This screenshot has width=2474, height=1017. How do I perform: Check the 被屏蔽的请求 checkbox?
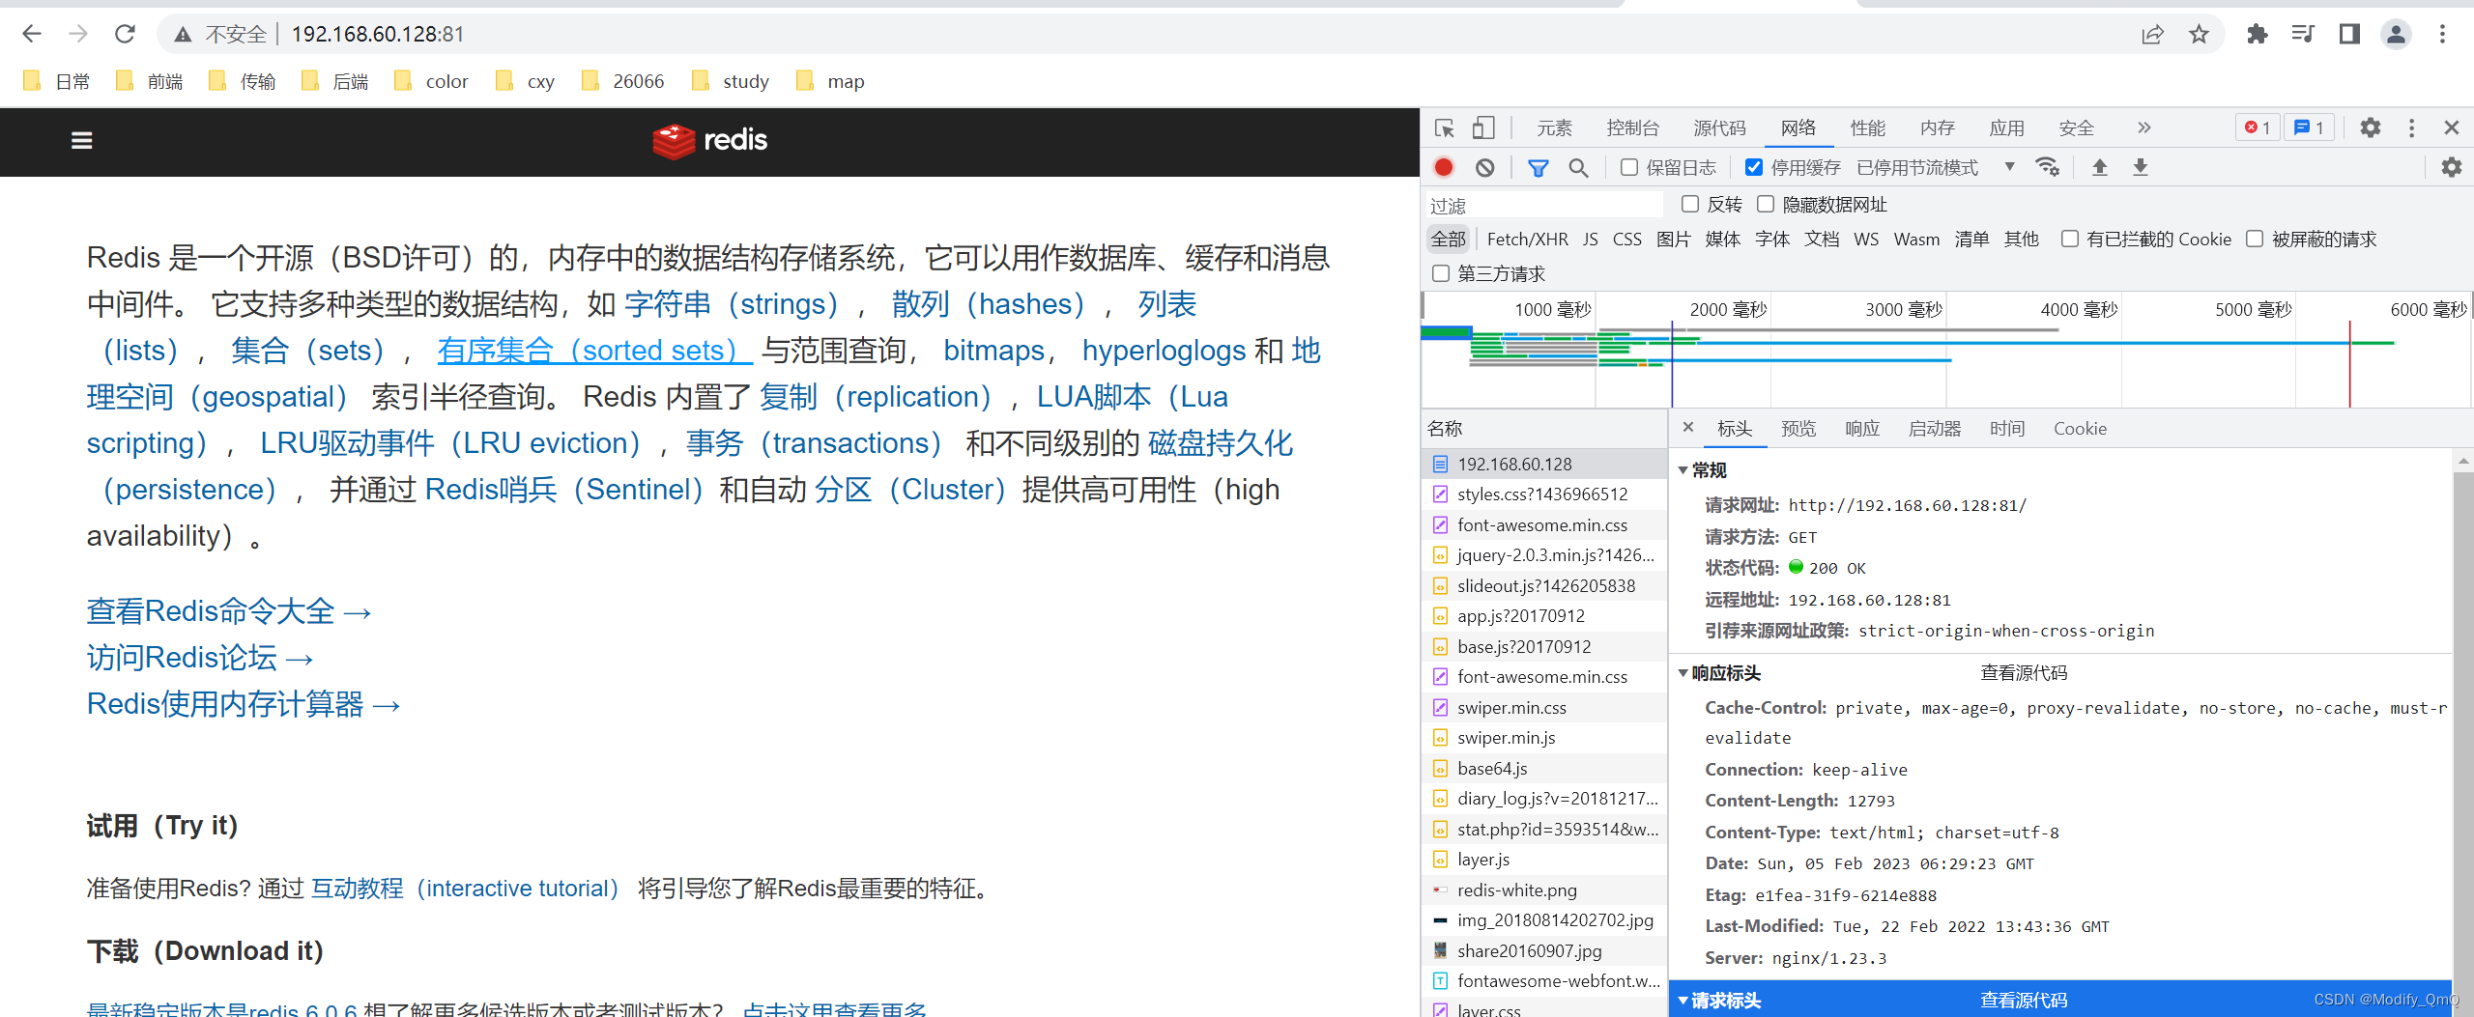(x=2255, y=239)
